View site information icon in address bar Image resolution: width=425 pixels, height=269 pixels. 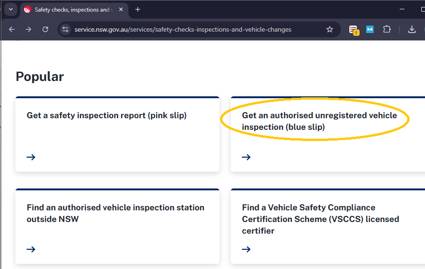click(x=66, y=29)
